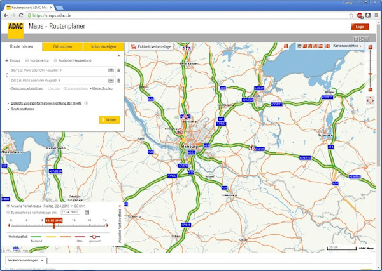Collapse route panel with red up arrow

[119, 56]
